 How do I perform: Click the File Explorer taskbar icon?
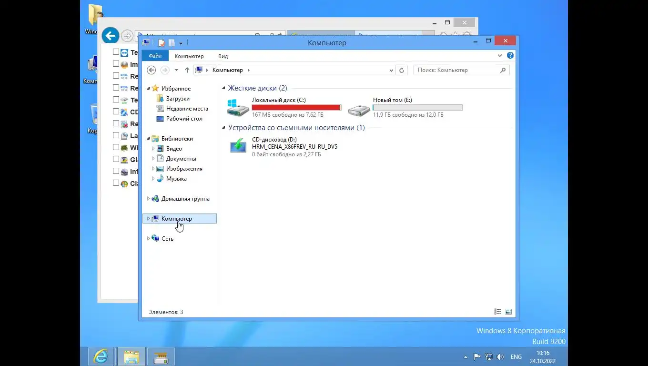pos(132,356)
